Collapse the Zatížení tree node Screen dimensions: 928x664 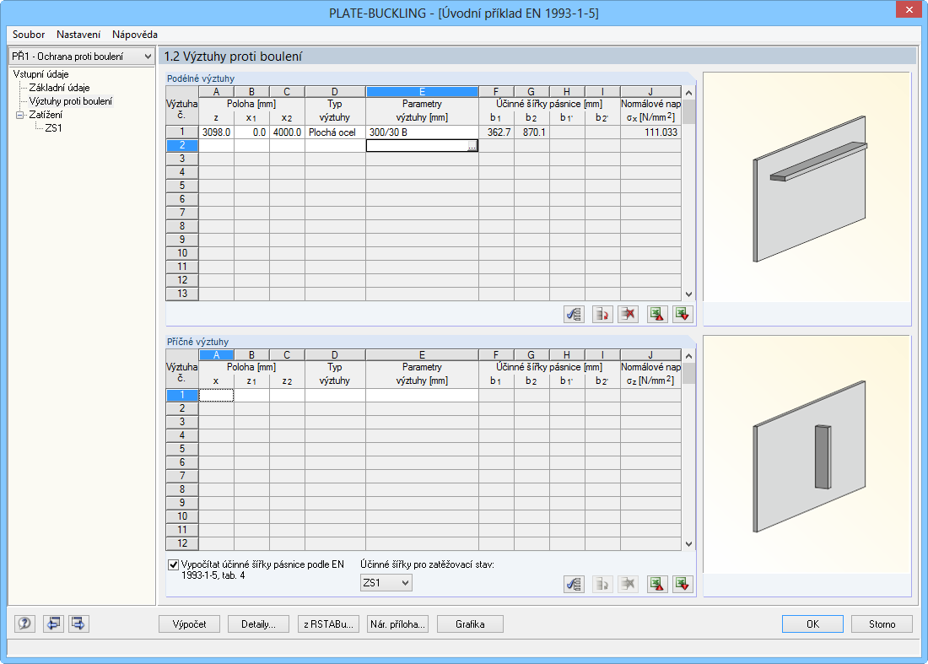(19, 115)
